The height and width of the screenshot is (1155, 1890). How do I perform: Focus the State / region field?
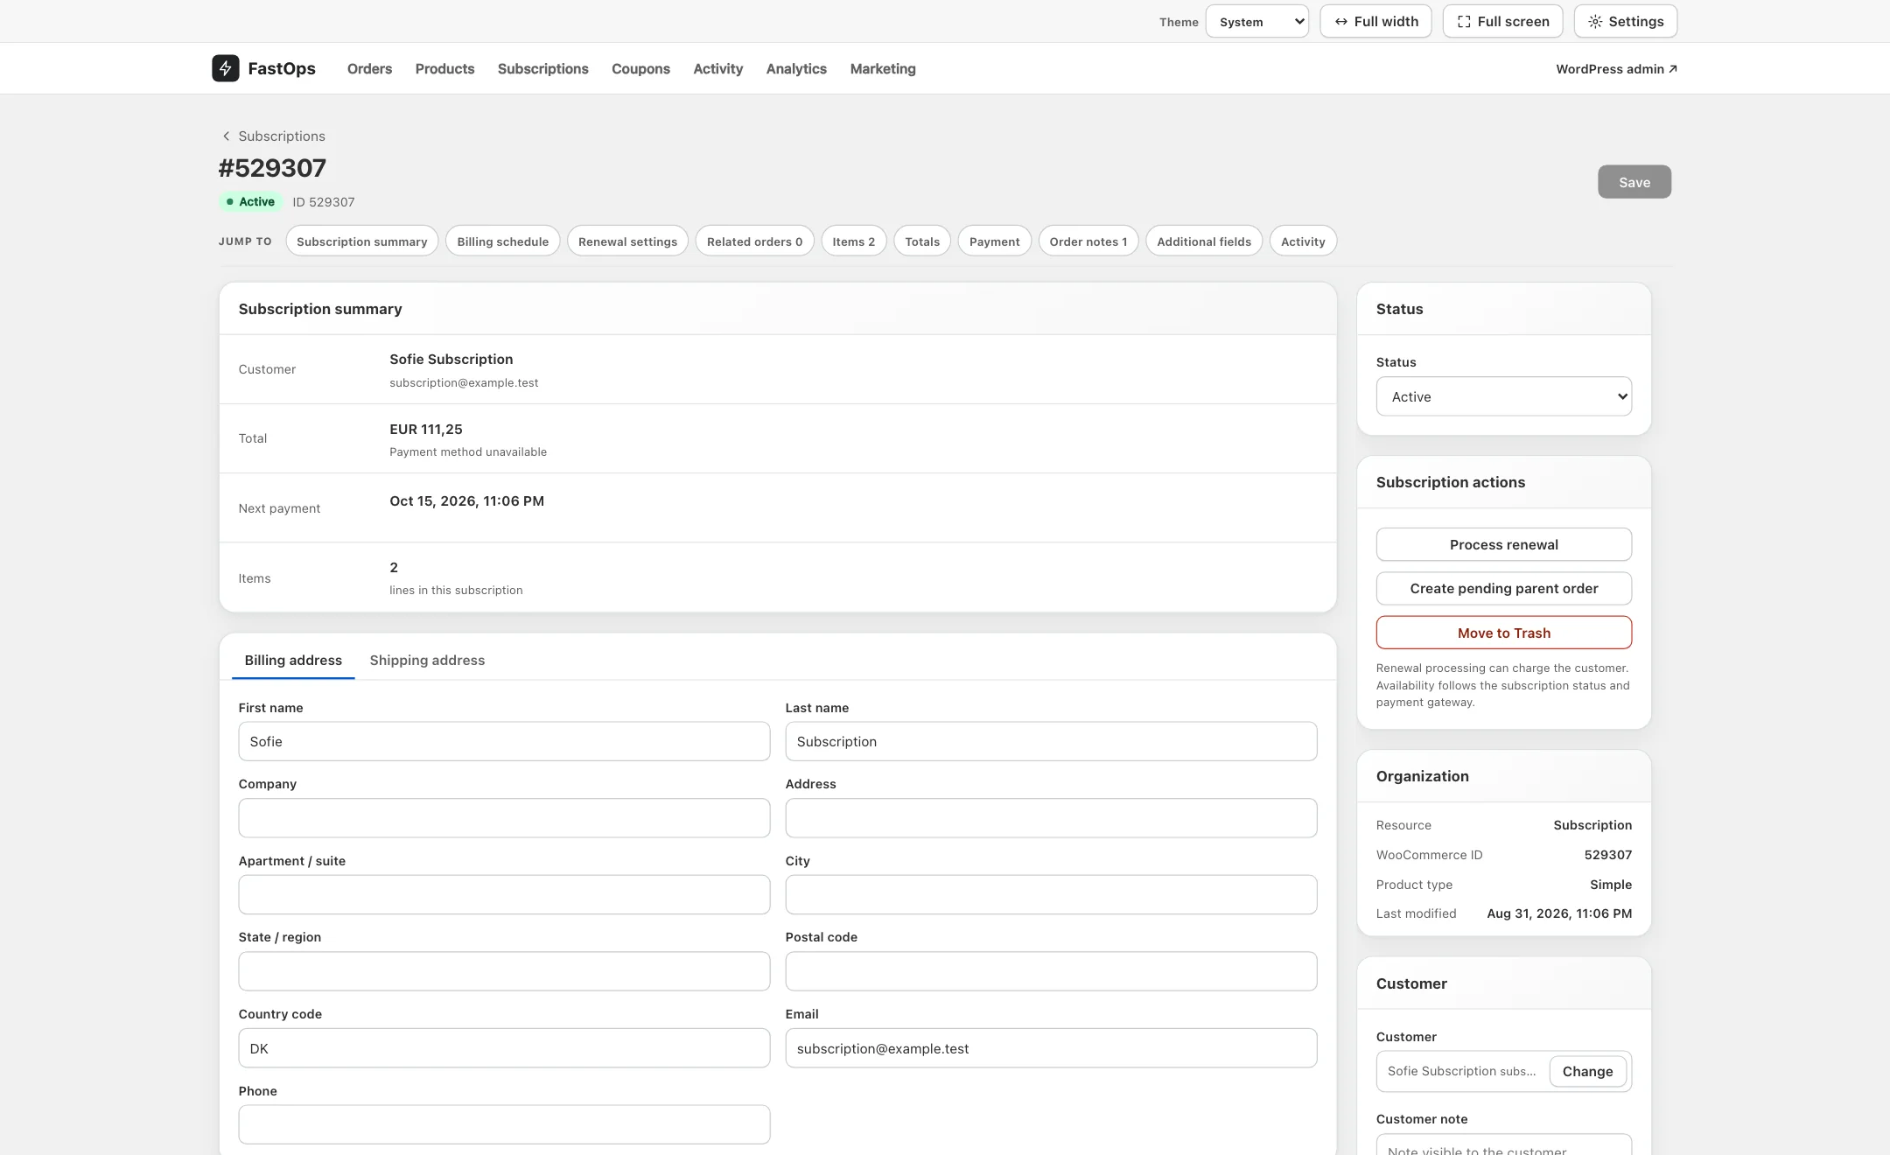pyautogui.click(x=504, y=971)
